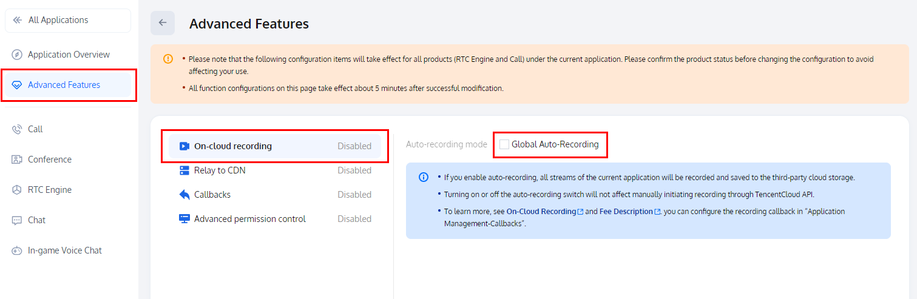Enable the Global Auto-Recording checkbox
The width and height of the screenshot is (917, 299).
(504, 144)
